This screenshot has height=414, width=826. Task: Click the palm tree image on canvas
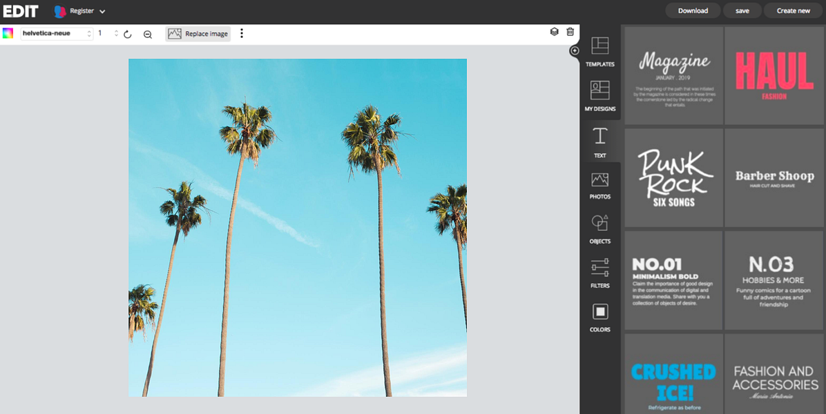pyautogui.click(x=298, y=227)
